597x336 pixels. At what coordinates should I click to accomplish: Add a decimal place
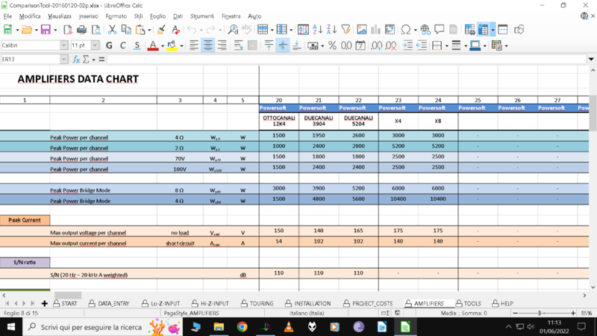(377, 46)
